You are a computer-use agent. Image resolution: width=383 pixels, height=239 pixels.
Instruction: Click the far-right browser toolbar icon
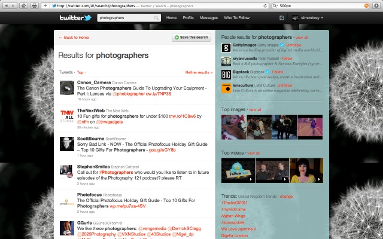376,5
